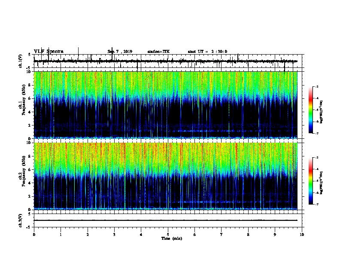Image resolution: width=340 pixels, height=263 pixels.
Task: Select the "ch.3(V)" axis label
Action: pos(21,220)
